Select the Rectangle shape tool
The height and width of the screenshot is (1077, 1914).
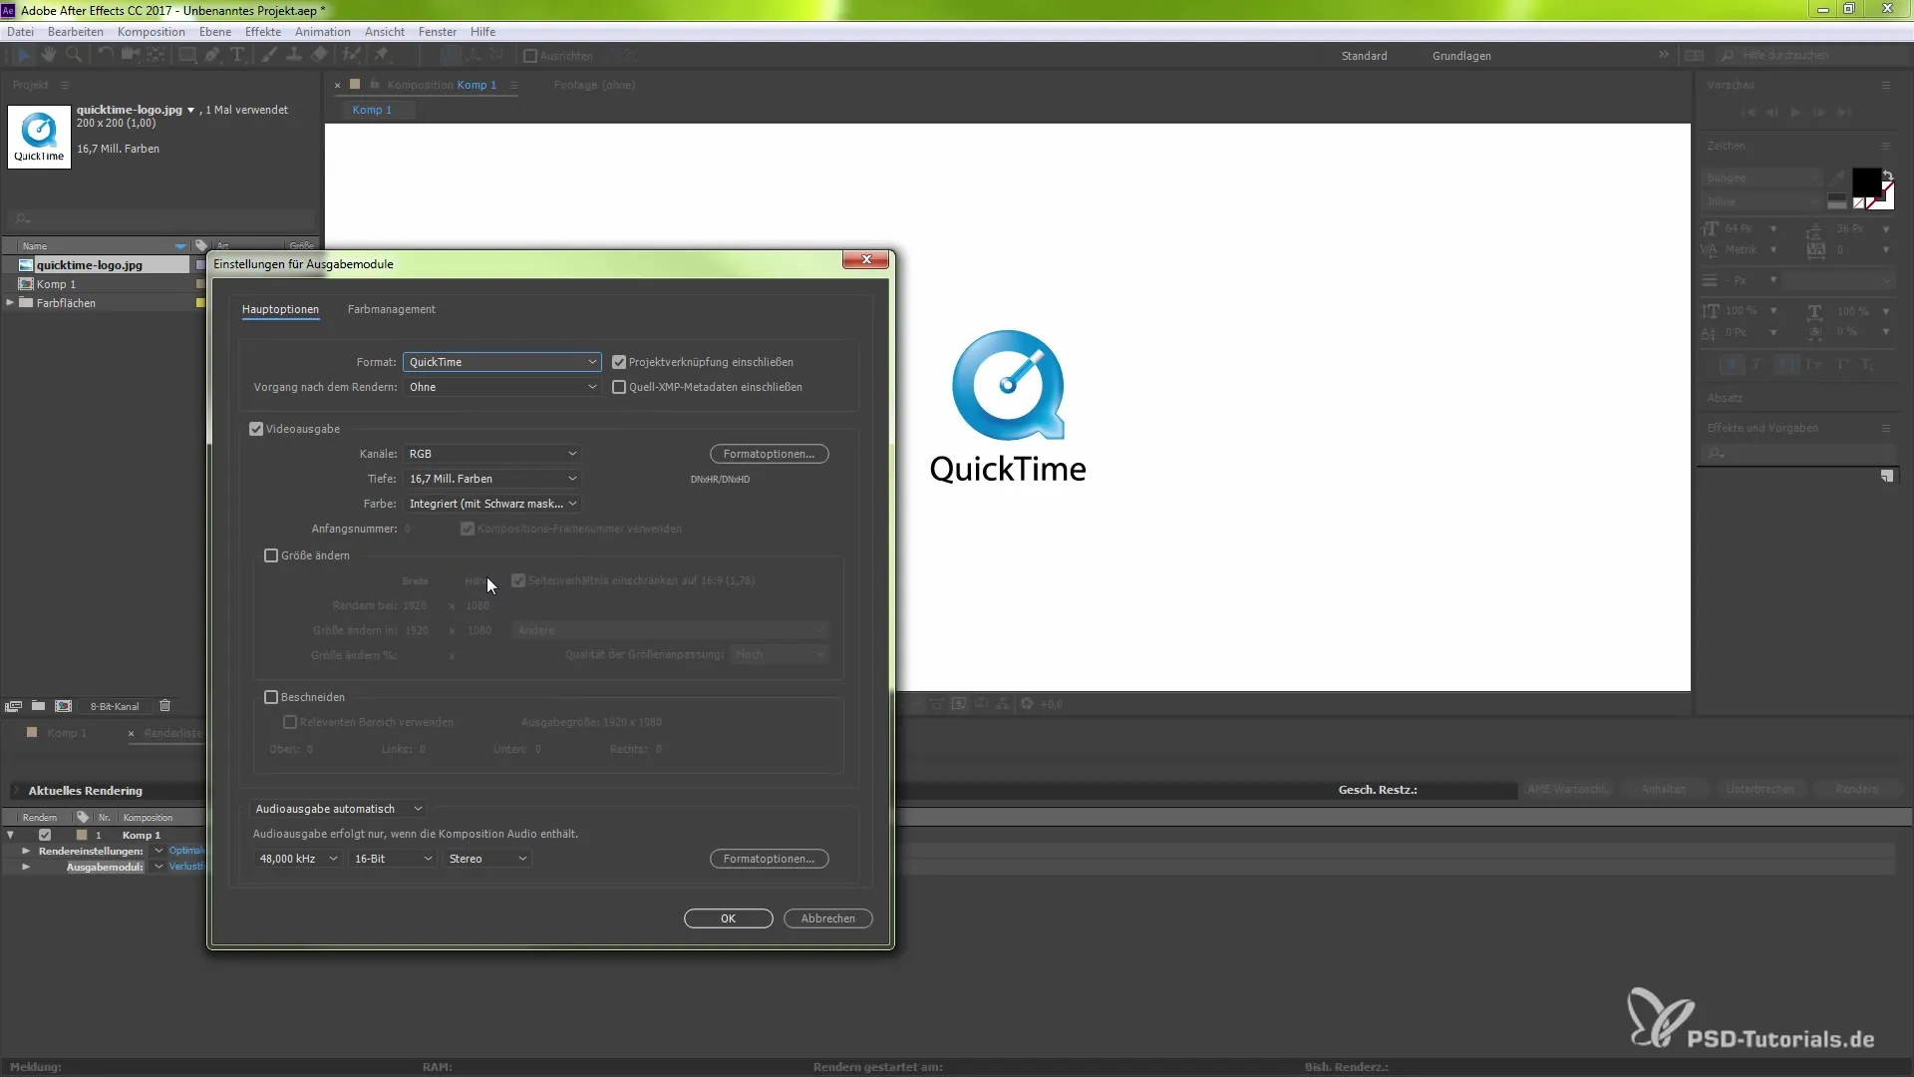click(x=186, y=55)
